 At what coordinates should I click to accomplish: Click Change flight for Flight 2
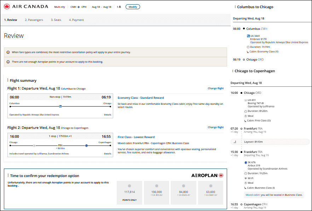(216, 127)
